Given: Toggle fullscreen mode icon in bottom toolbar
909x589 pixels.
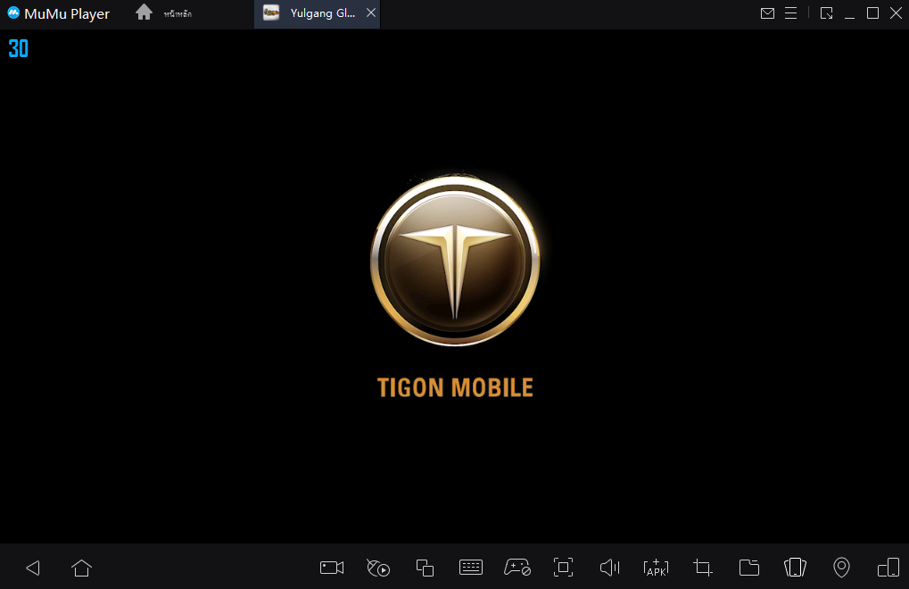Looking at the screenshot, I should [x=563, y=568].
